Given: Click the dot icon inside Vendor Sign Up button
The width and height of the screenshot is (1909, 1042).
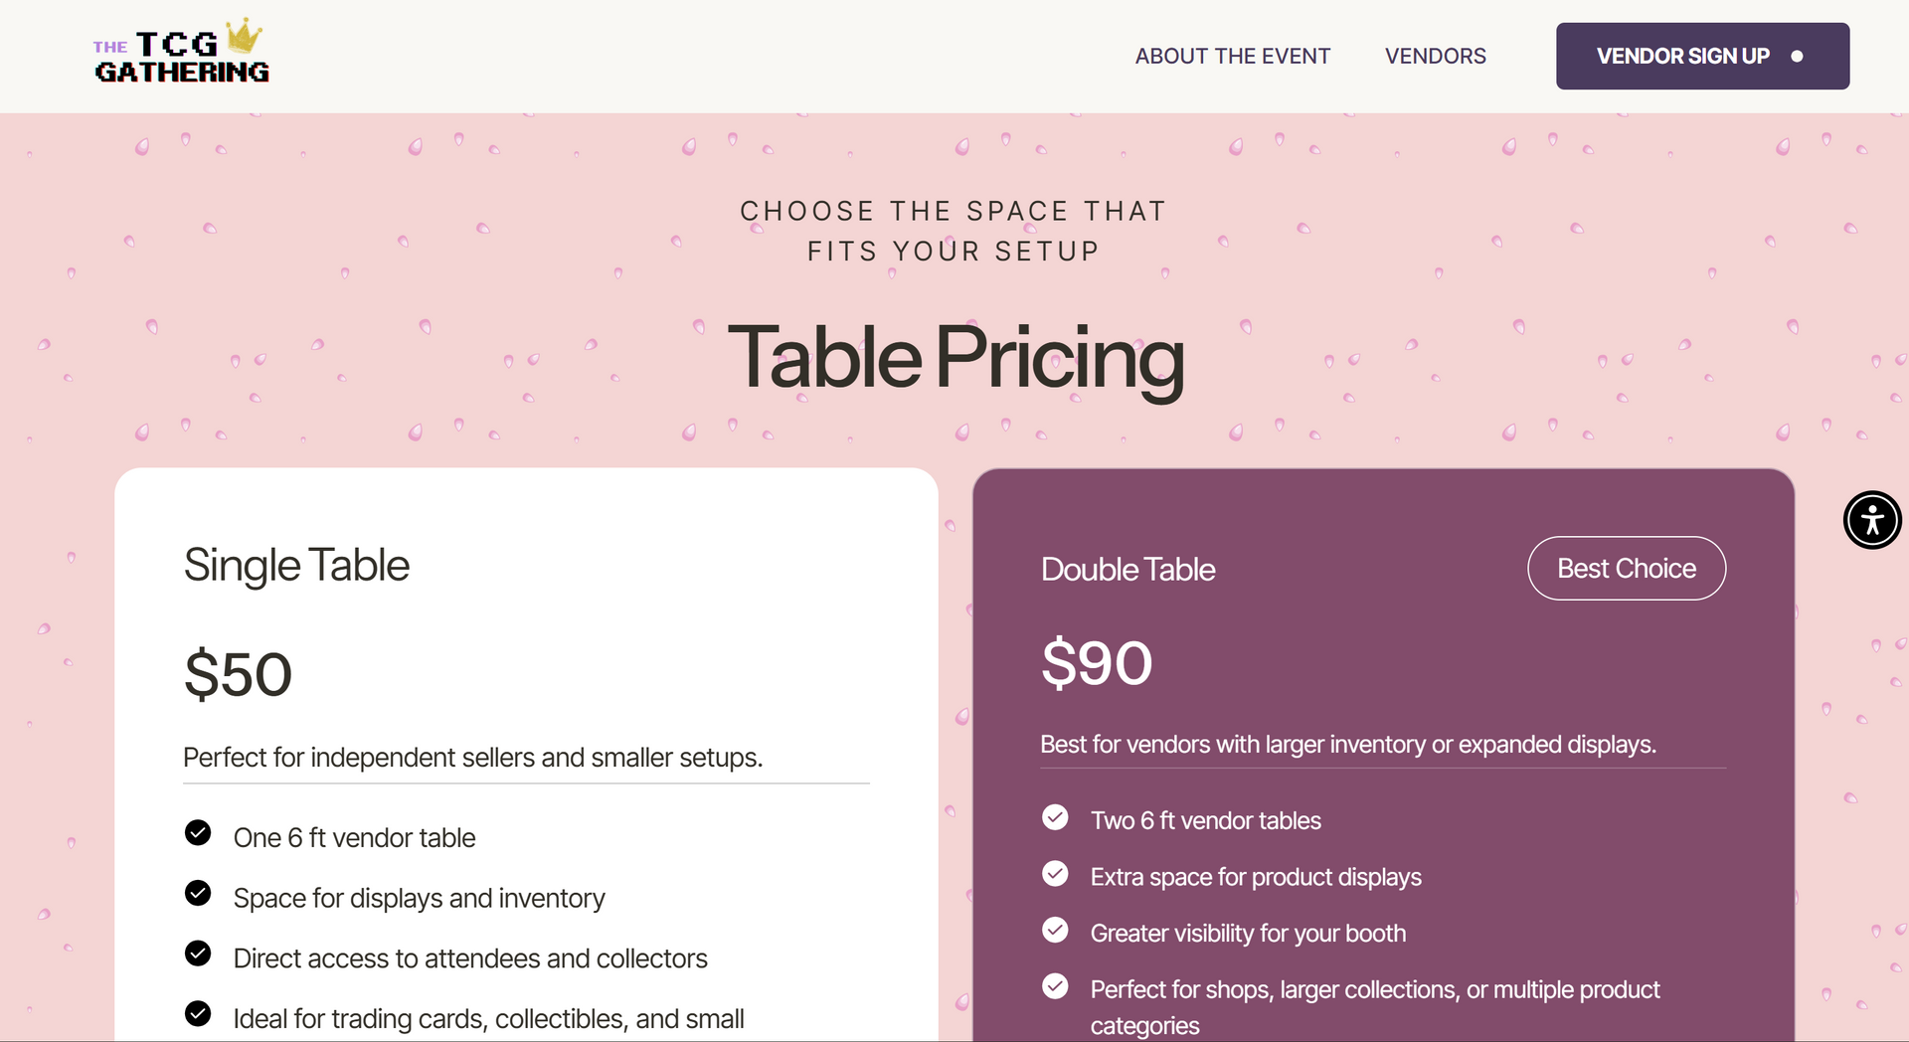Looking at the screenshot, I should coord(1796,57).
